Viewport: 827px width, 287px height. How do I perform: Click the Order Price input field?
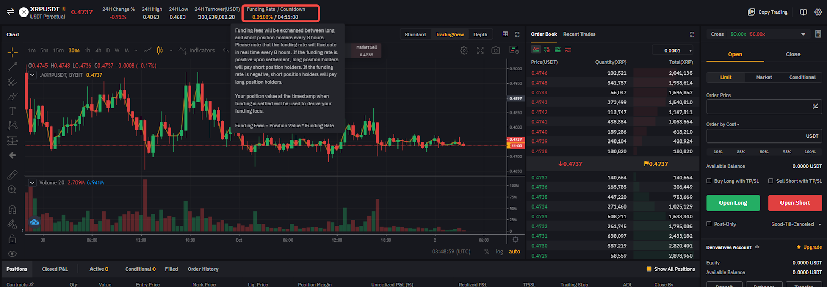757,106
